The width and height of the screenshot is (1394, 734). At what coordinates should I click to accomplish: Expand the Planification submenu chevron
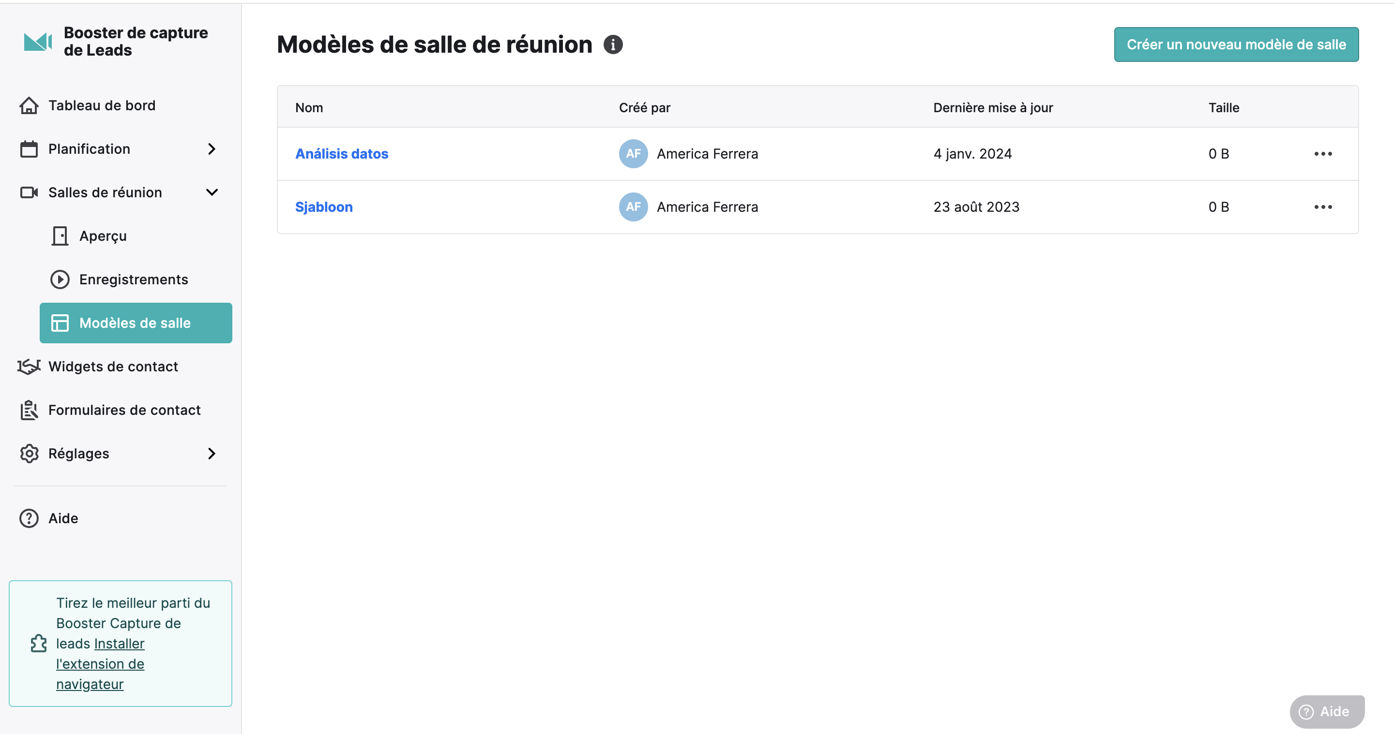point(212,148)
